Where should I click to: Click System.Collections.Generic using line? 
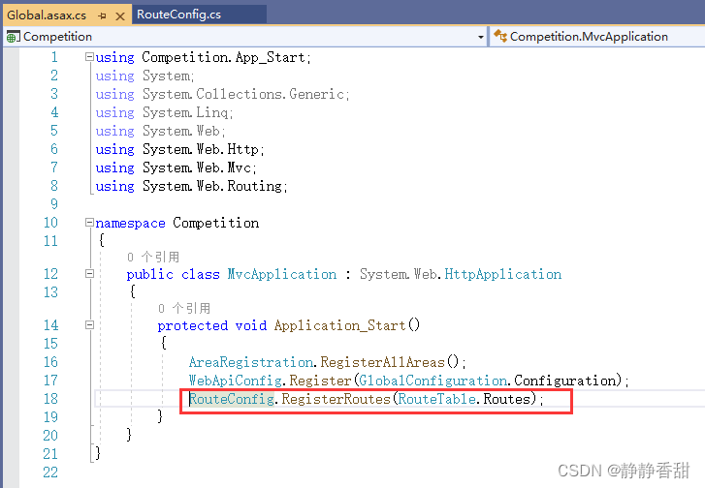pyautogui.click(x=222, y=94)
